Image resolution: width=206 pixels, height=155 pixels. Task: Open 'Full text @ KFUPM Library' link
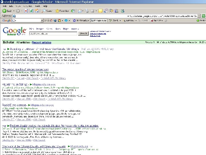click(x=98, y=49)
